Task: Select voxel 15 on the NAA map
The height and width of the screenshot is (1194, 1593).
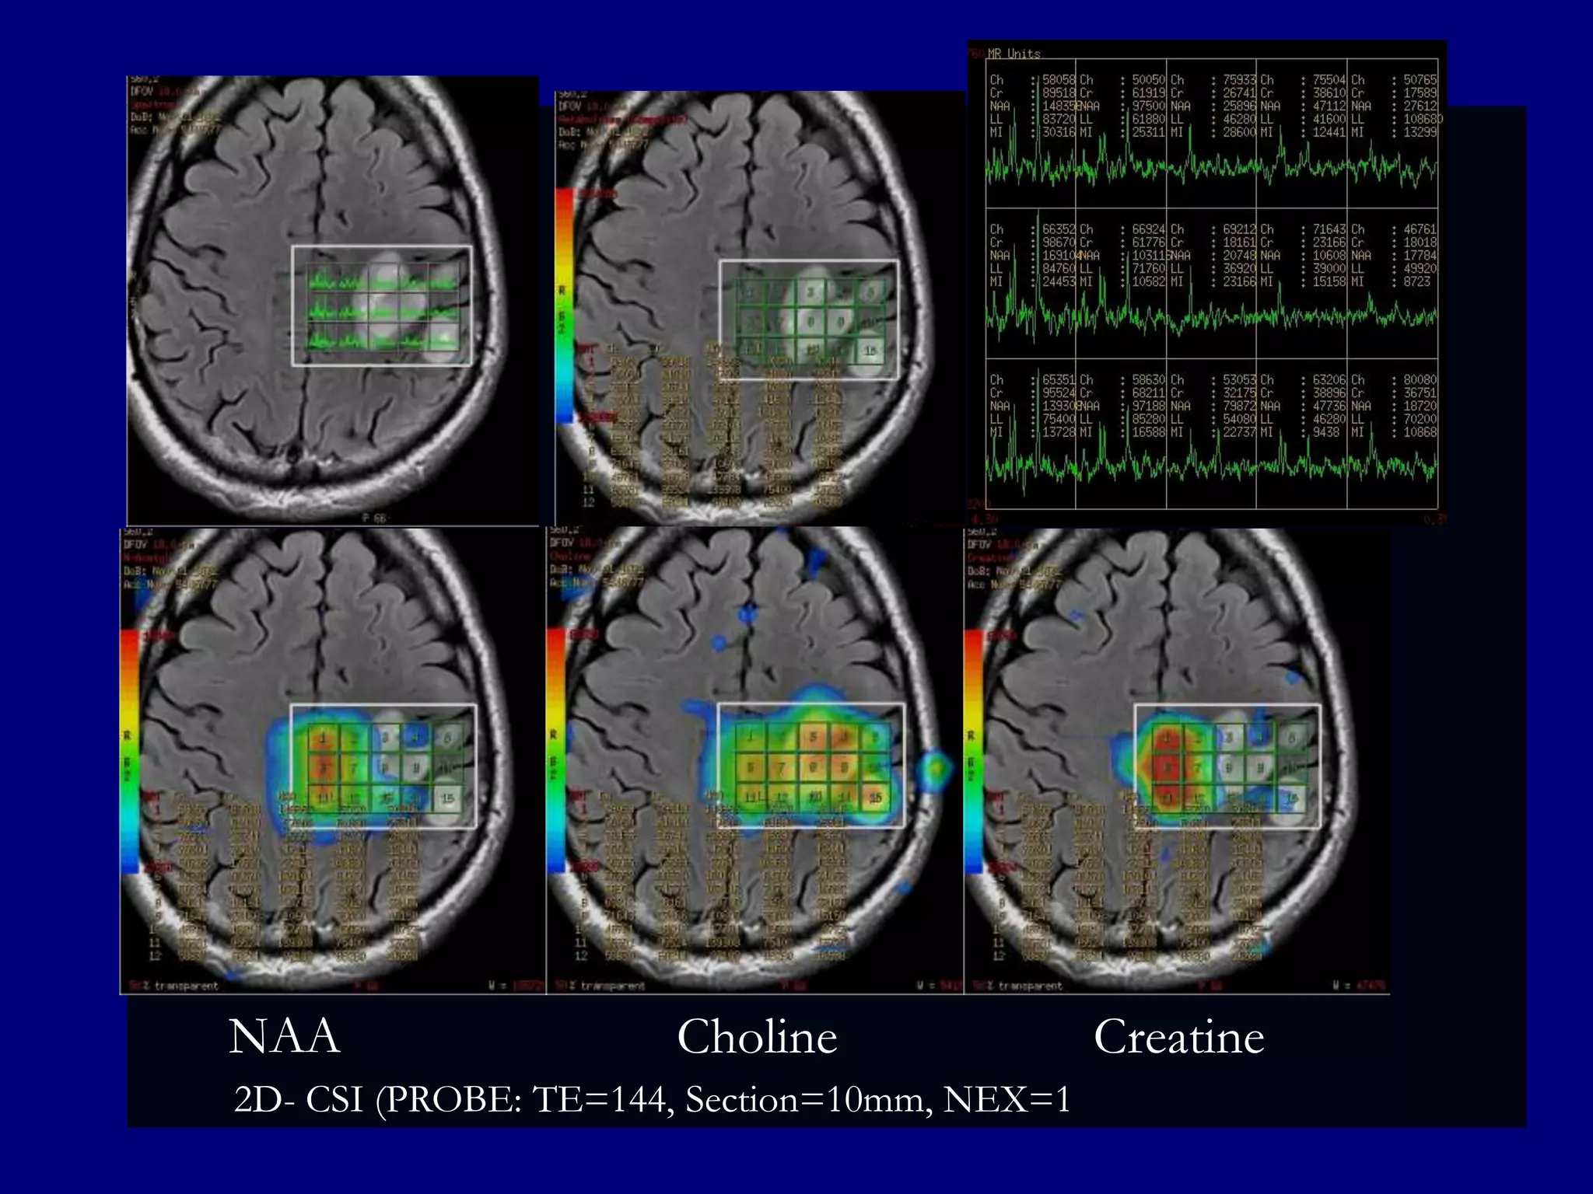Action: coord(447,798)
